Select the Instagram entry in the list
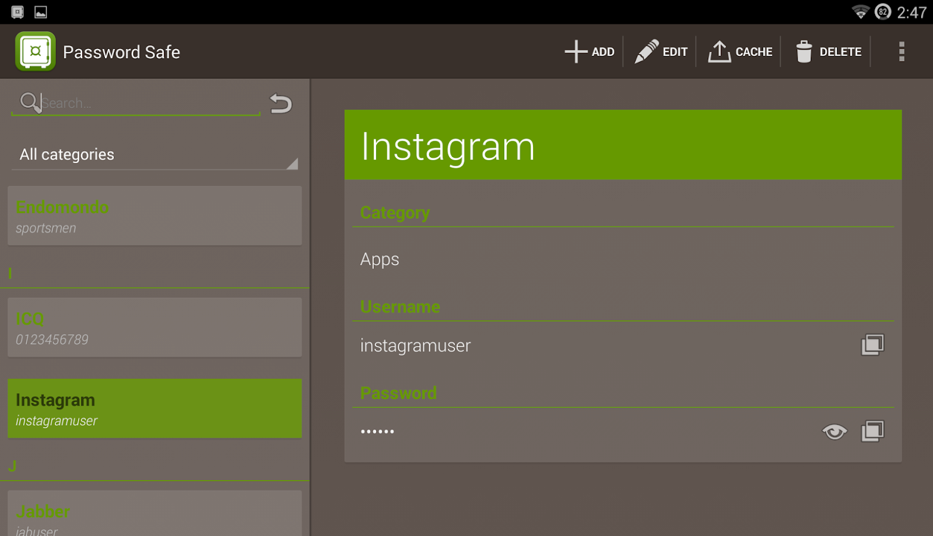This screenshot has width=933, height=536. 154,408
